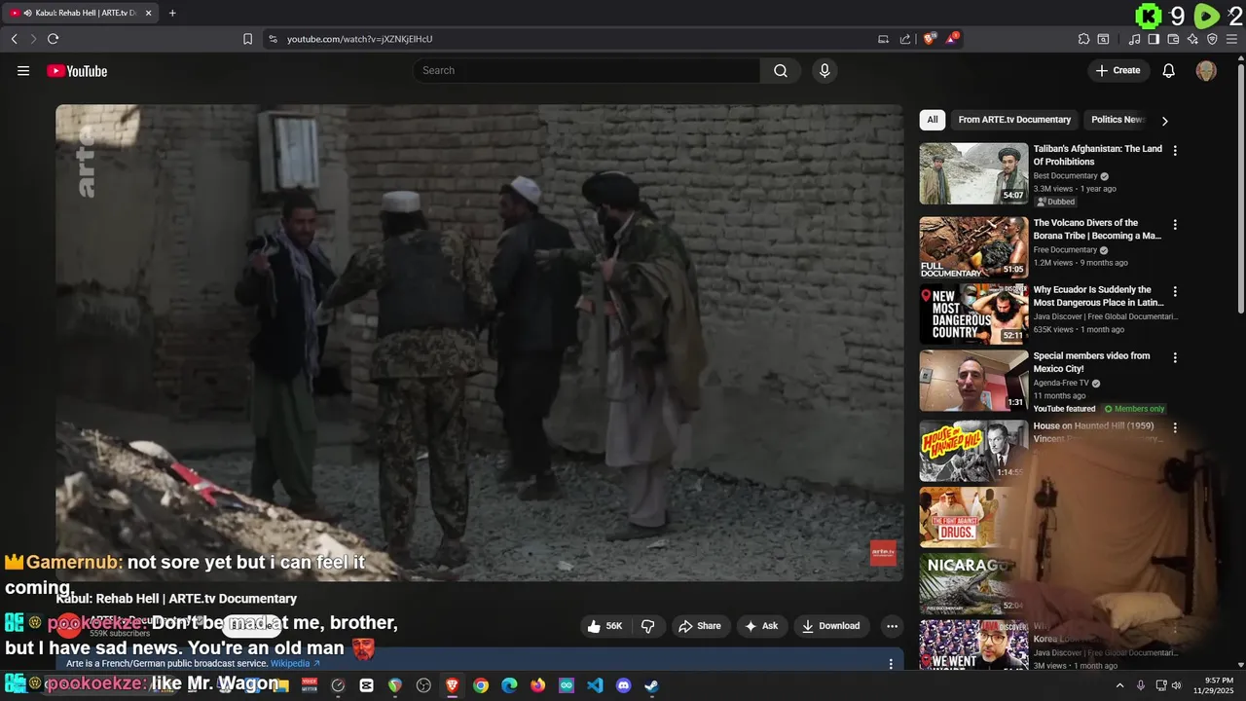This screenshot has width=1246, height=701.
Task: Open the Wikipedia link about Arte
Action: point(295,664)
